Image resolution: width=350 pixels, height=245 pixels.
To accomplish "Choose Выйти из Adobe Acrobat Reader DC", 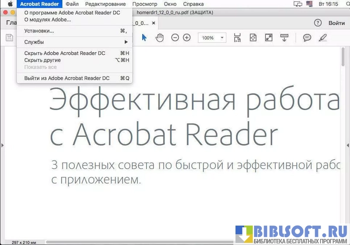I will (67, 78).
